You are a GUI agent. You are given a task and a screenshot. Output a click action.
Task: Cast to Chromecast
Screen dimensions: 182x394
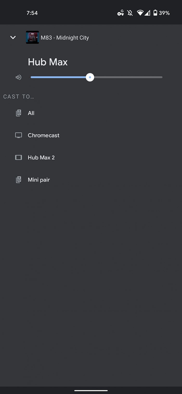44,135
